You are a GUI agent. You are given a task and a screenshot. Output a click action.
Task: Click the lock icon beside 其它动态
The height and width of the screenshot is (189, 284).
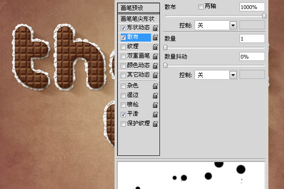pos(155,75)
